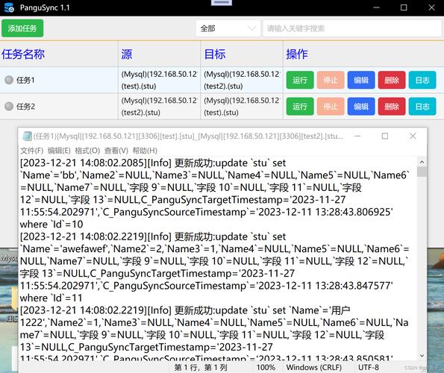Click the log scrollbar down arrow
This screenshot has height=373, width=444.
pyautogui.click(x=422, y=356)
